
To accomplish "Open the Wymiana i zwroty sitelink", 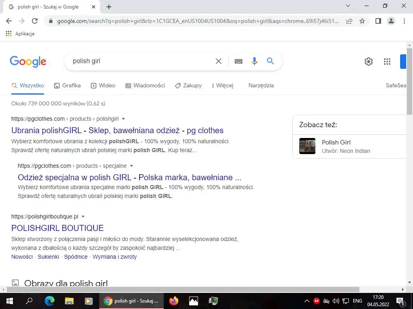I will pos(115,257).
